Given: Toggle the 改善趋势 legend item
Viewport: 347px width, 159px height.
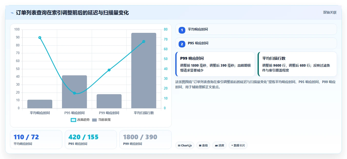Looking at the screenshot, I should tap(80, 120).
